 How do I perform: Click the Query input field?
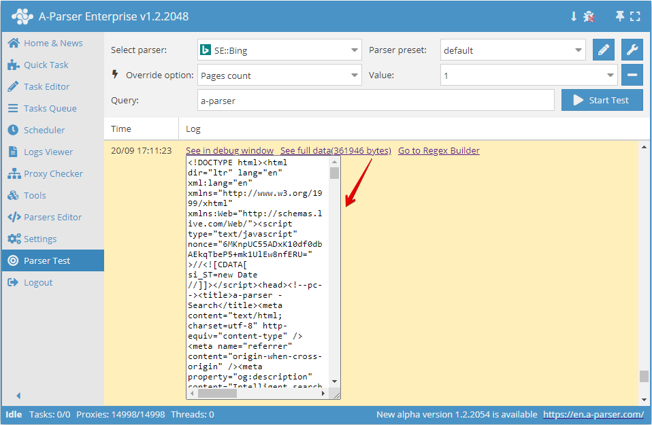(x=375, y=100)
